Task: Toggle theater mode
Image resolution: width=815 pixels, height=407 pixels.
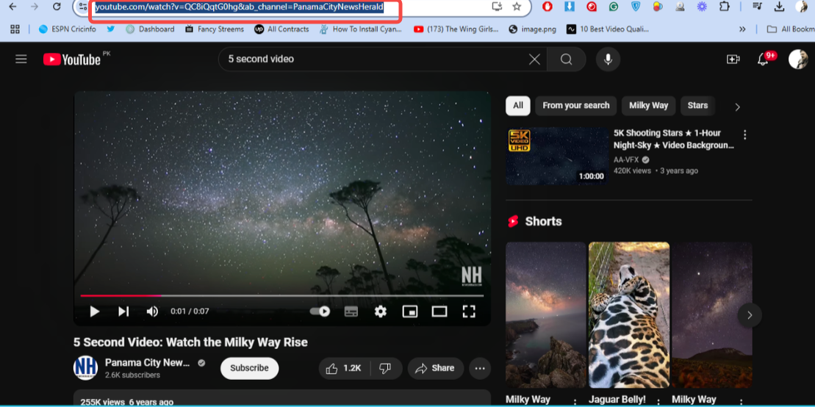Action: point(439,311)
